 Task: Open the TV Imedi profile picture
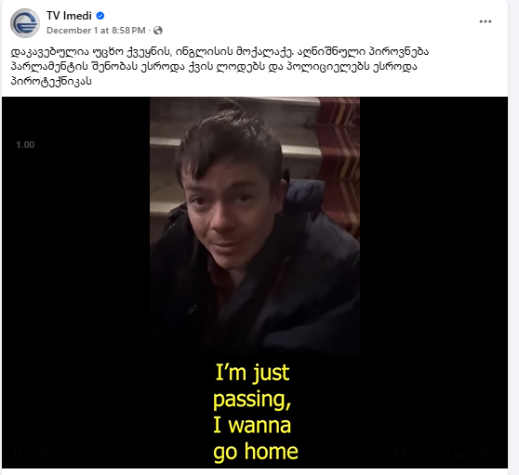tap(25, 23)
